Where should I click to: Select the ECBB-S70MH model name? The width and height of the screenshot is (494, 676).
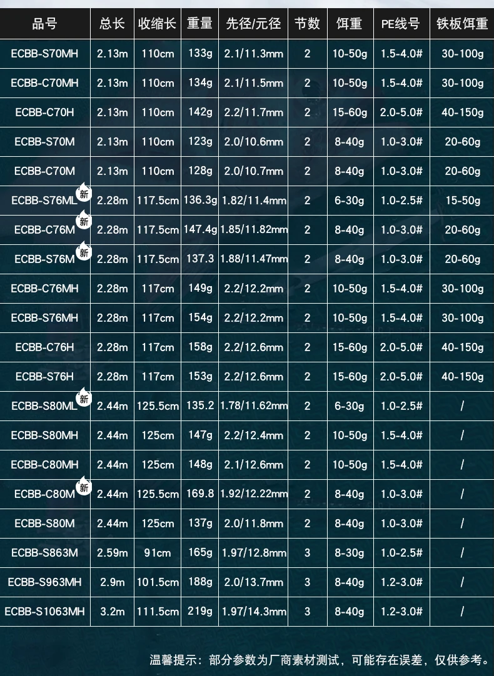[x=44, y=54]
